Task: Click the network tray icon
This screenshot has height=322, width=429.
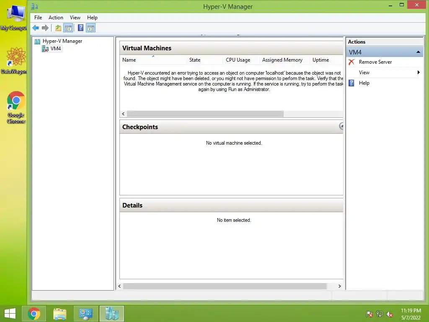Action: pyautogui.click(x=380, y=314)
